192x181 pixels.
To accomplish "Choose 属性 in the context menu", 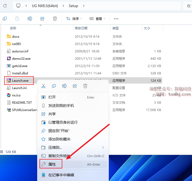I will (x=73, y=164).
